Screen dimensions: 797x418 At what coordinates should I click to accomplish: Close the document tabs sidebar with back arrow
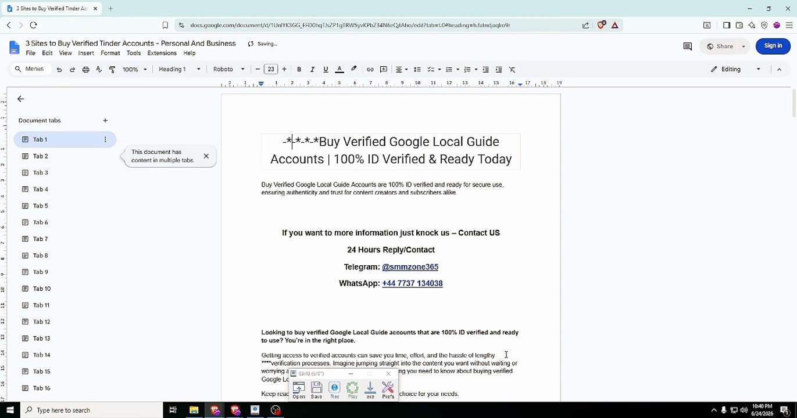20,99
